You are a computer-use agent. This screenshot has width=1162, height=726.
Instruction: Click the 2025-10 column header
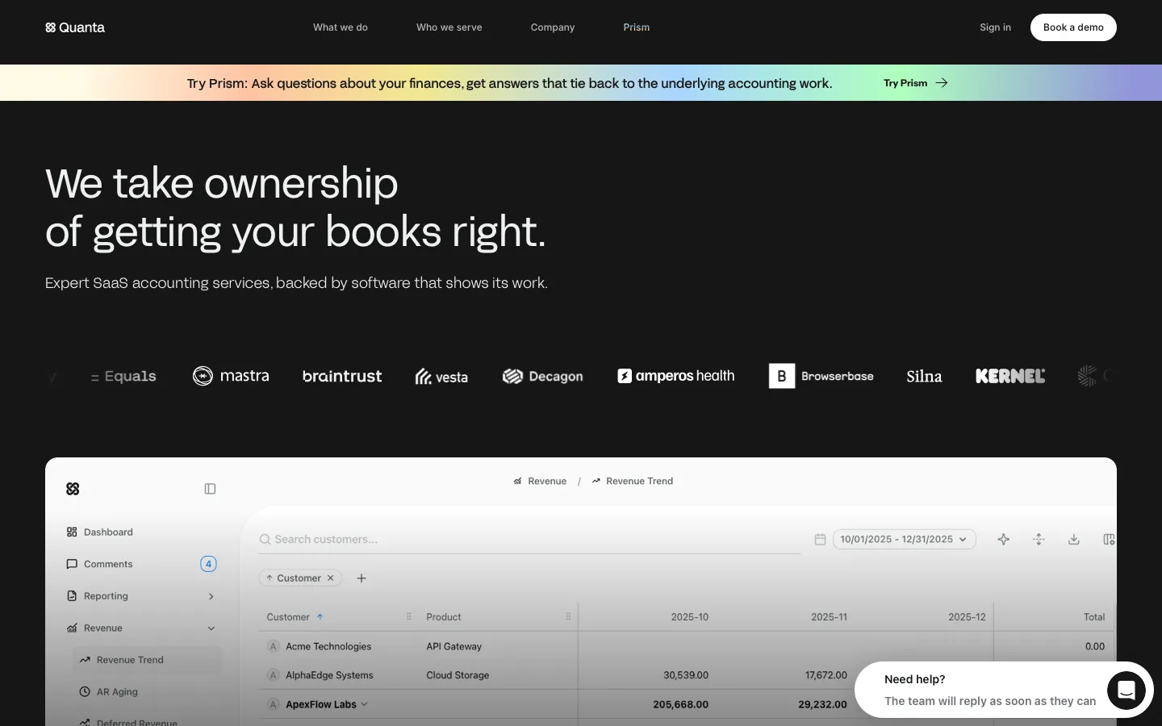[689, 617]
